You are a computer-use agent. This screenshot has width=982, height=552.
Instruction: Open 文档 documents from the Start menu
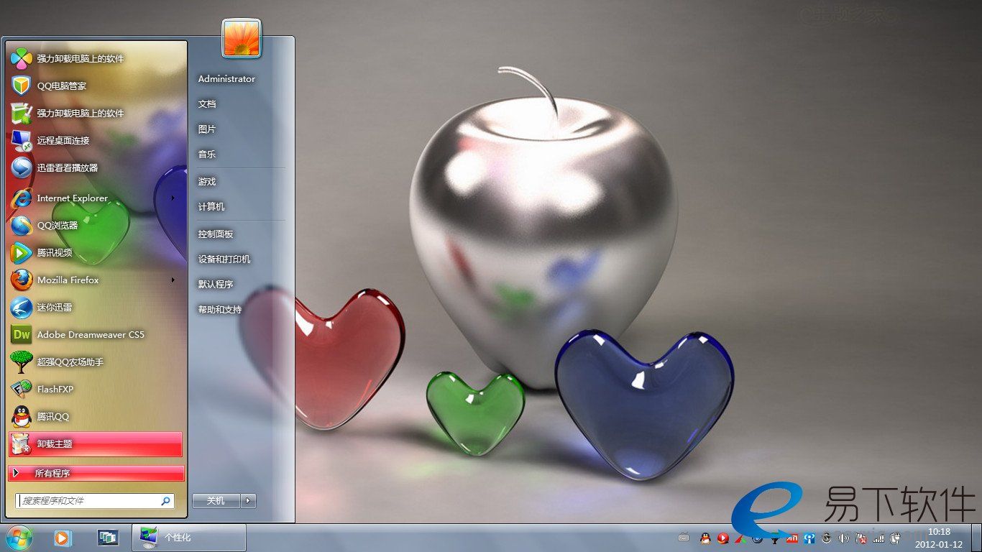207,104
